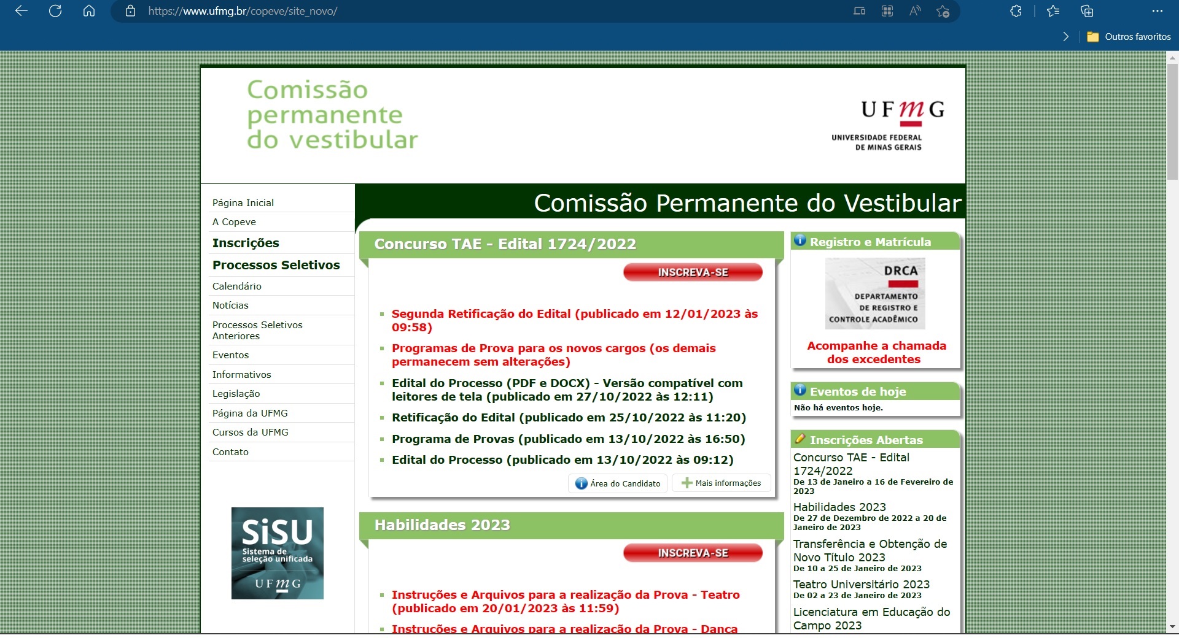1179x638 pixels.
Task: Open Página Inicial in the sidebar
Action: click(243, 203)
